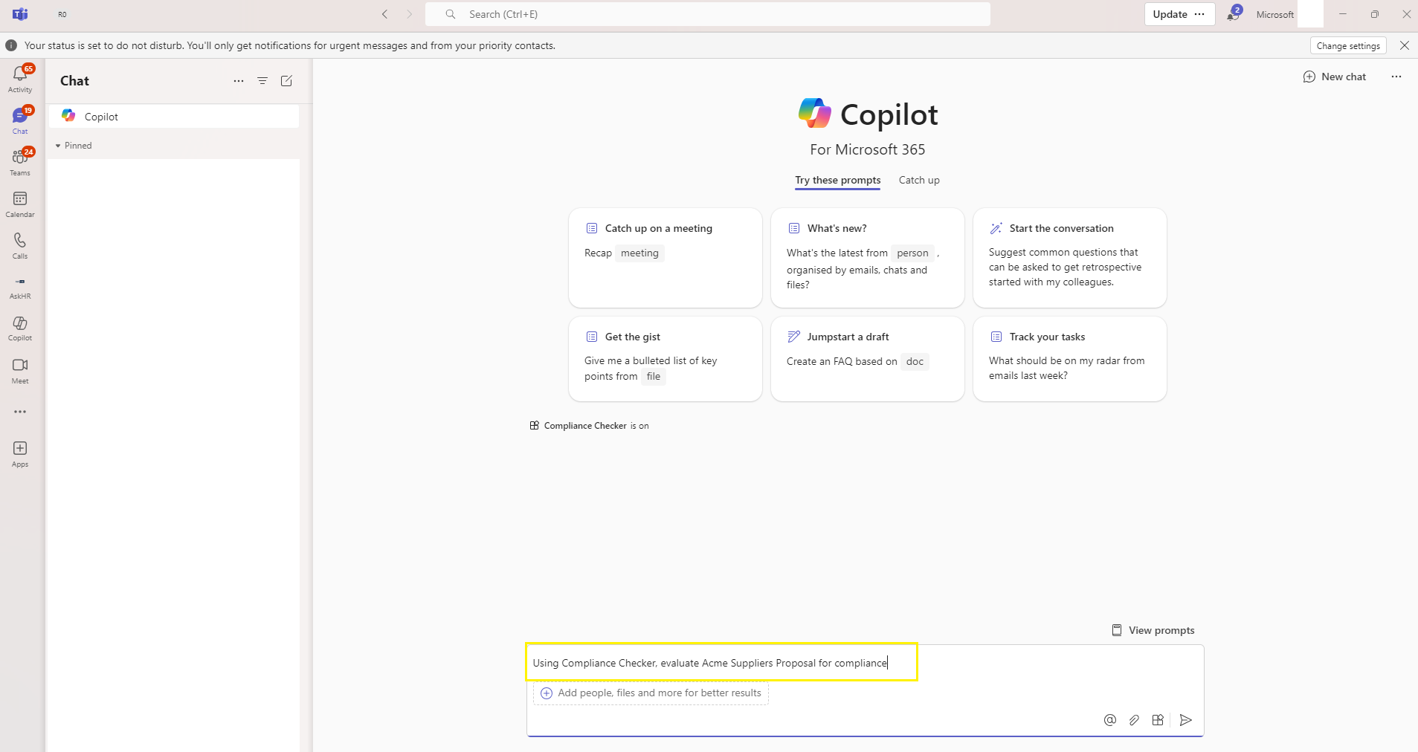1418x752 pixels.
Task: Open the Activity feed
Action: (x=20, y=79)
